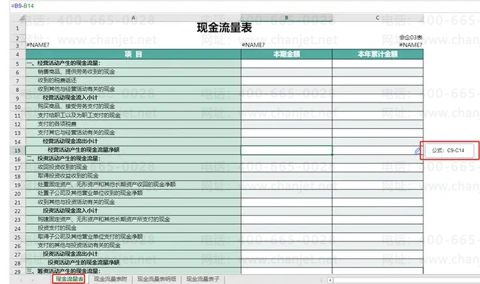
Task: Click cell 购买商品、接受劳务支付的现金
Action: [133, 106]
